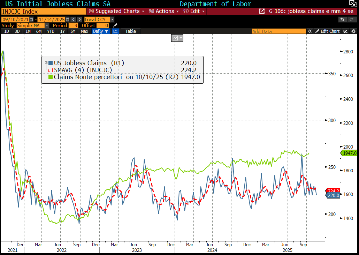Click the line chart view icon

[116, 31]
